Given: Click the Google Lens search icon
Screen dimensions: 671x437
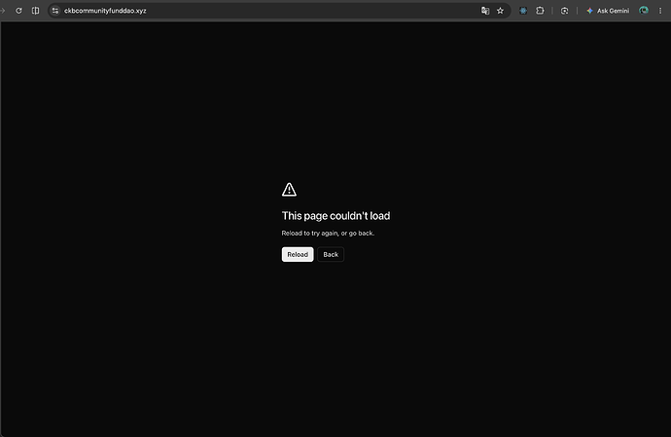Looking at the screenshot, I should [564, 11].
